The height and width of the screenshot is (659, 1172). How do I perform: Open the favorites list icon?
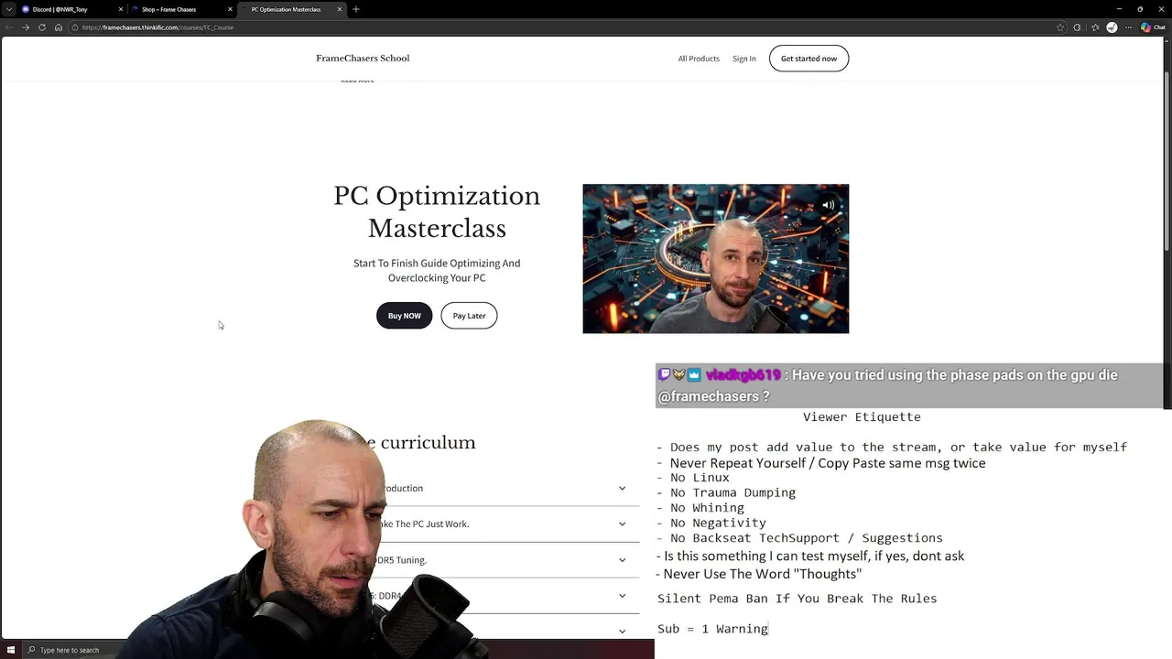tap(1095, 27)
